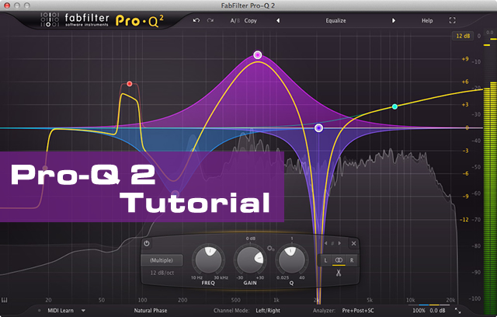
Task: Open the Help menu
Action: point(427,21)
